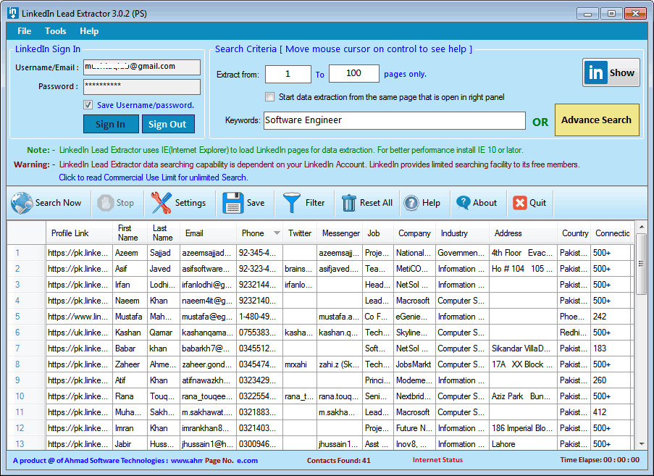Click Twitter cell 'mrxahi'

click(x=299, y=364)
